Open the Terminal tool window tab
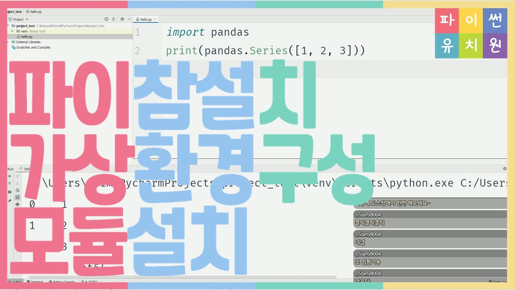The image size is (515, 290). pos(35,282)
